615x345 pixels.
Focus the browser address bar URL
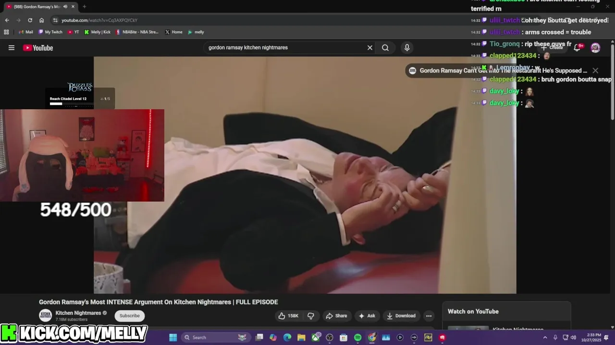[x=99, y=20]
